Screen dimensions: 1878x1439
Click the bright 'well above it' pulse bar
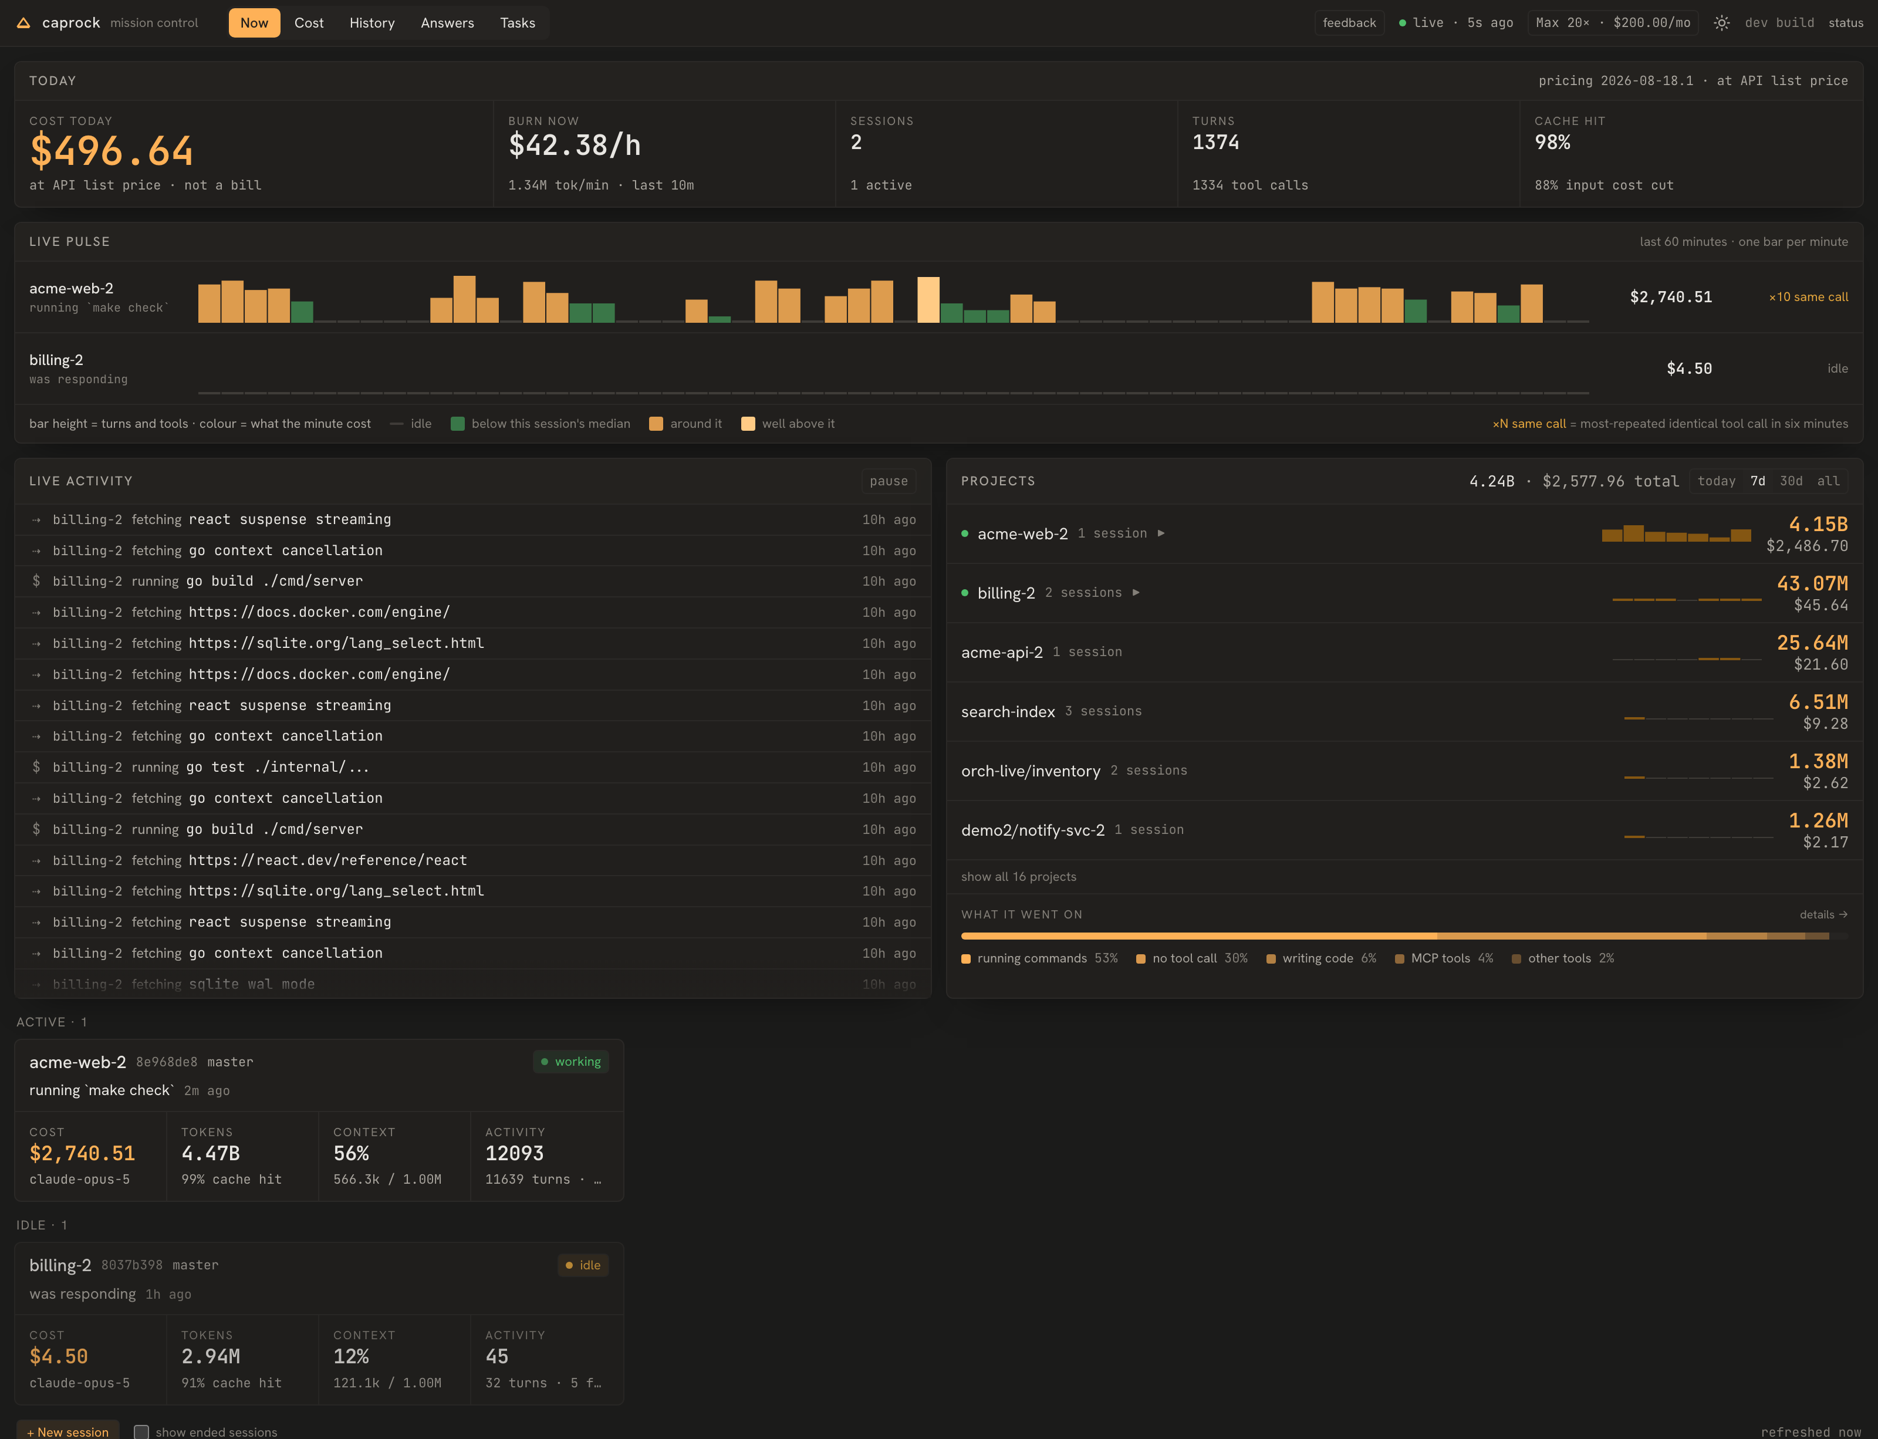point(928,300)
